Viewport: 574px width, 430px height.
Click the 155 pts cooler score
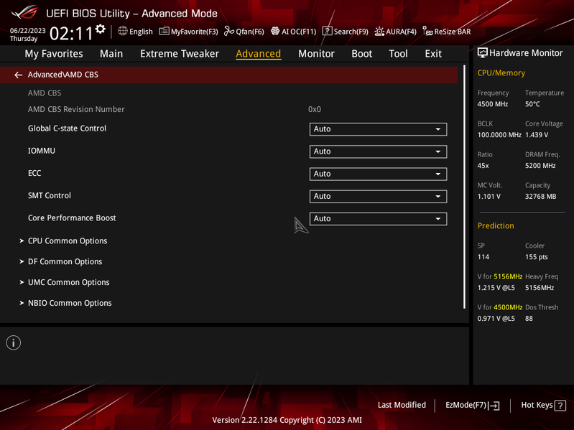[x=537, y=257]
